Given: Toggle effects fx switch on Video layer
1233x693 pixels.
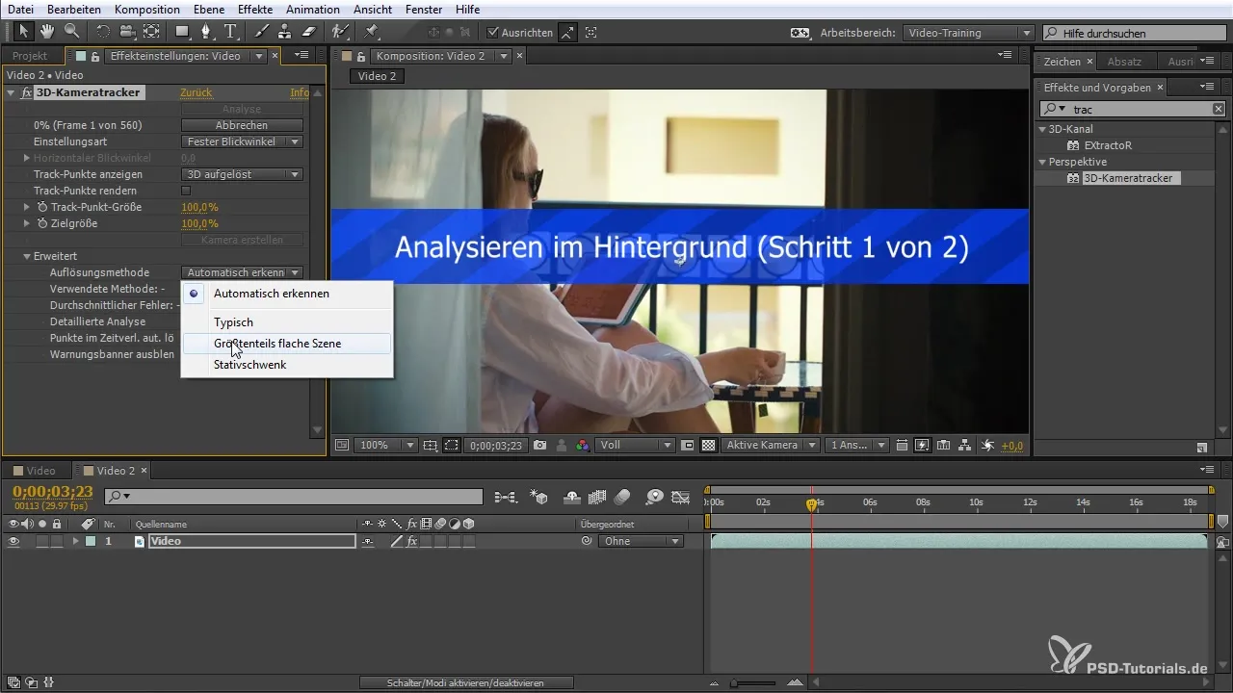Looking at the screenshot, I should coord(411,541).
